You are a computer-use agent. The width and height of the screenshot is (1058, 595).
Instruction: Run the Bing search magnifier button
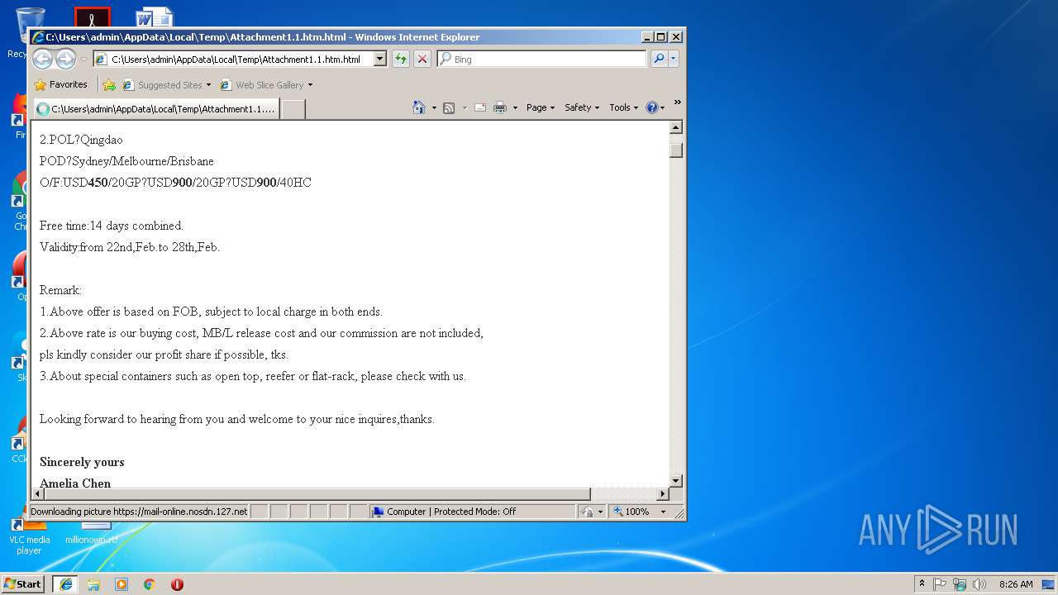click(659, 59)
